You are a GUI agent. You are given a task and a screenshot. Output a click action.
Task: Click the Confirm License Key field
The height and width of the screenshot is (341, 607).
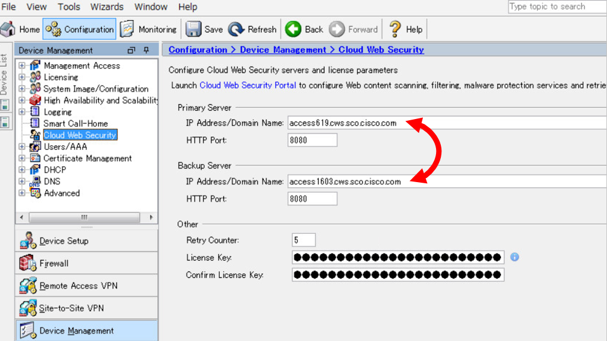pos(398,275)
